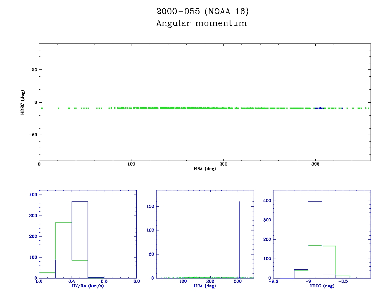Viewport: 390px width, 293px height.
Task: Click the "-9.5" tick label on the HDEC histogram
Action: [273, 282]
